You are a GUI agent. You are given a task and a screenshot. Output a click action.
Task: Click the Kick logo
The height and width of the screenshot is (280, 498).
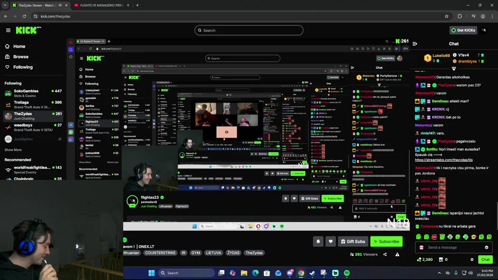pos(28,30)
